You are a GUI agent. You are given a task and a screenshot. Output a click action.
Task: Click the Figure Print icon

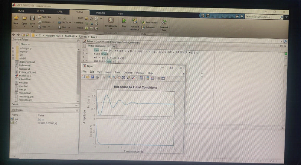click(x=97, y=77)
